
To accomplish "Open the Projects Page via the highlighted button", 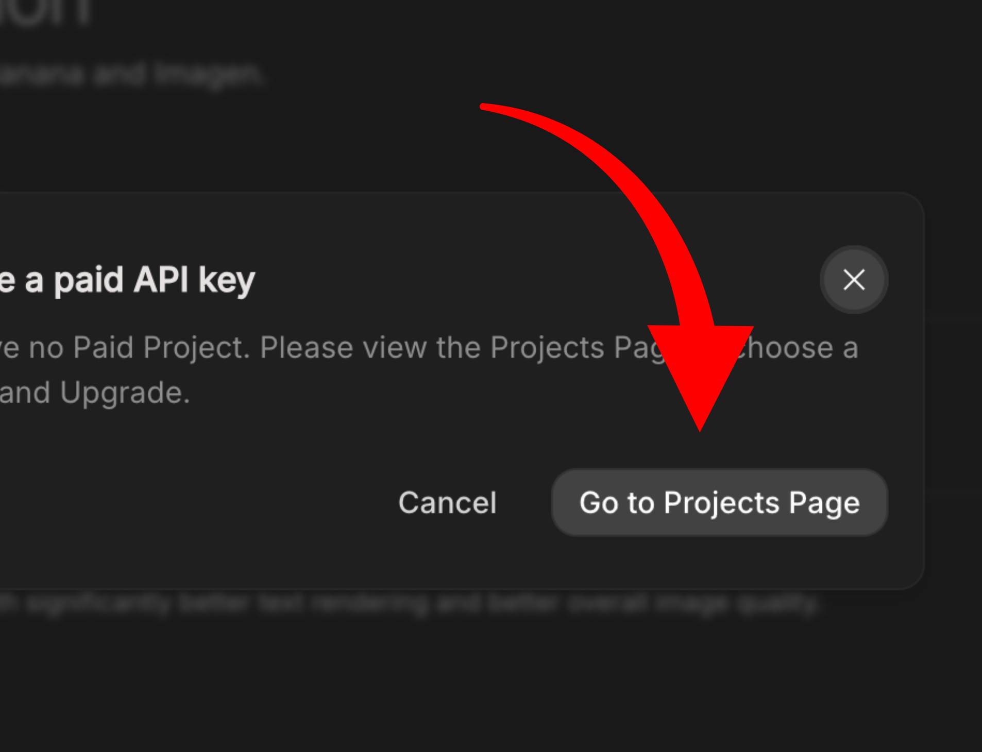I will click(720, 503).
